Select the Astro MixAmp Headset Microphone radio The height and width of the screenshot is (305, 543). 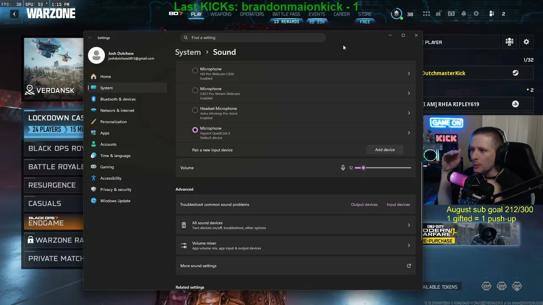coord(195,110)
